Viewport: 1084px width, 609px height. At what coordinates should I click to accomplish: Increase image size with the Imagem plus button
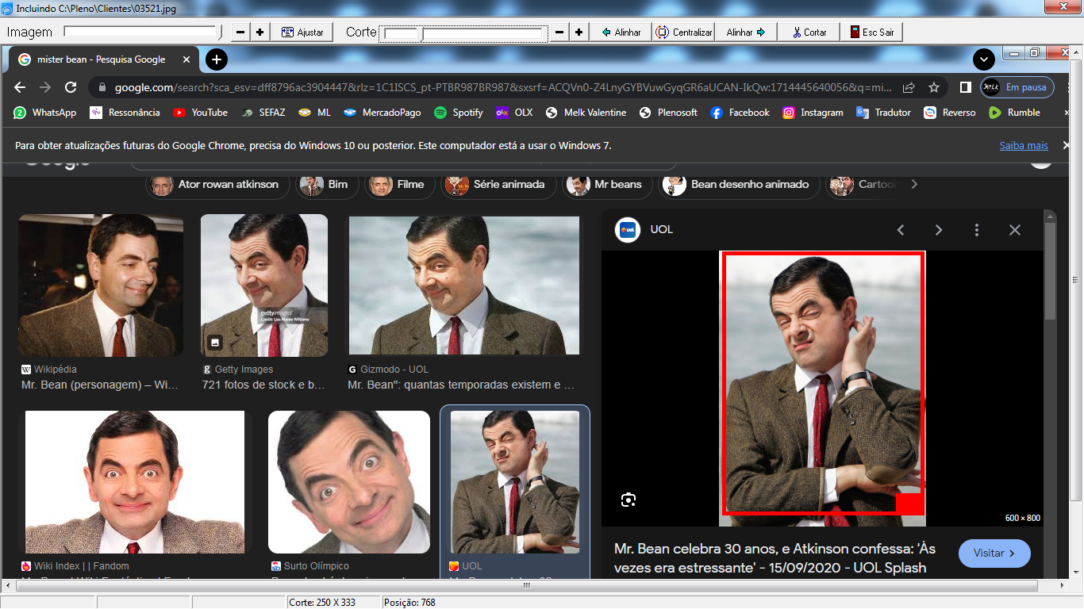259,32
